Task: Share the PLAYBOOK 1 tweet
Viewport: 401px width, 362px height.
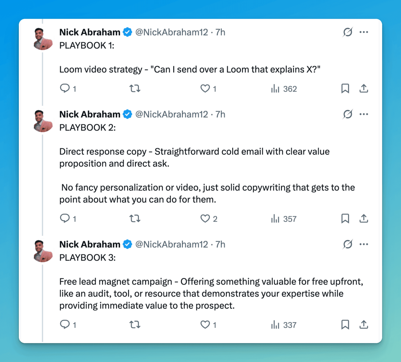Action: 364,88
